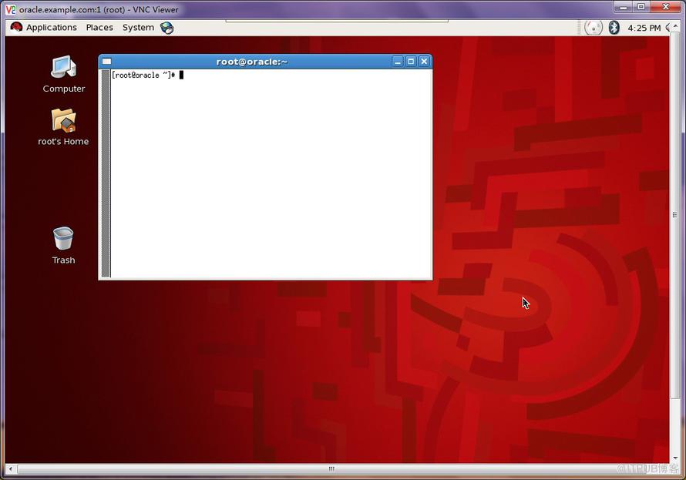
Task: Click the VNC Viewer horizontal scrollbar
Action: point(331,469)
